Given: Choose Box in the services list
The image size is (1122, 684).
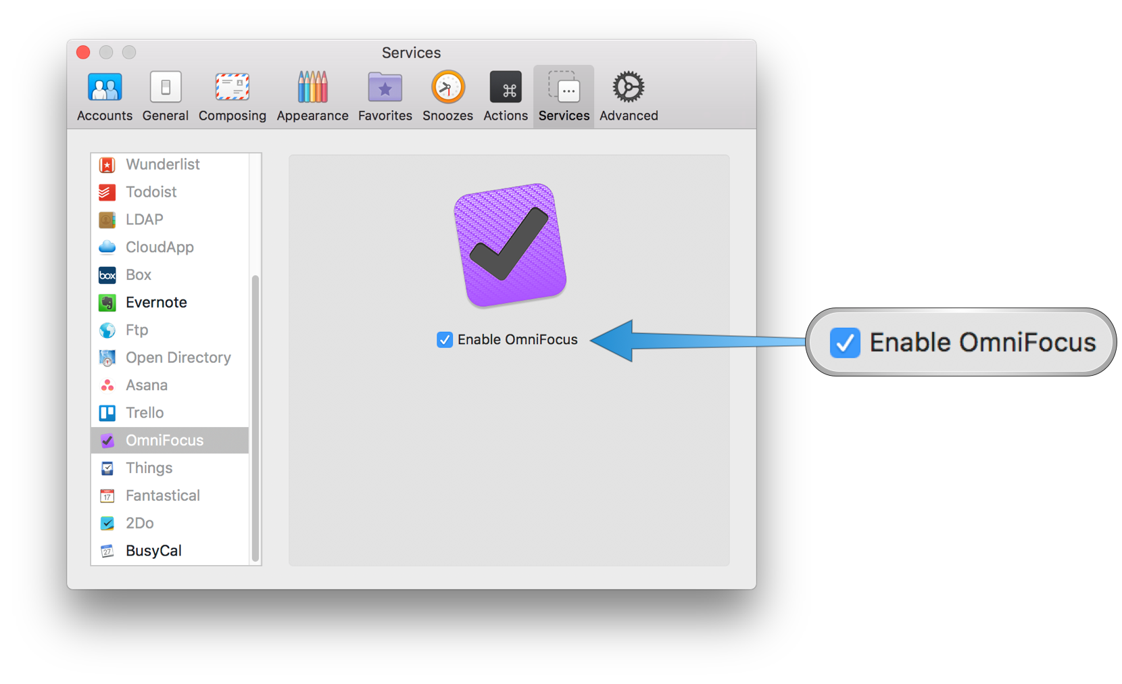Looking at the screenshot, I should point(170,275).
